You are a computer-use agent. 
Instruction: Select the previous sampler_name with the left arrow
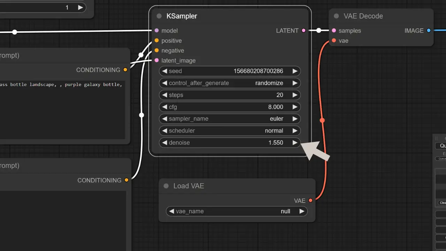tap(164, 119)
